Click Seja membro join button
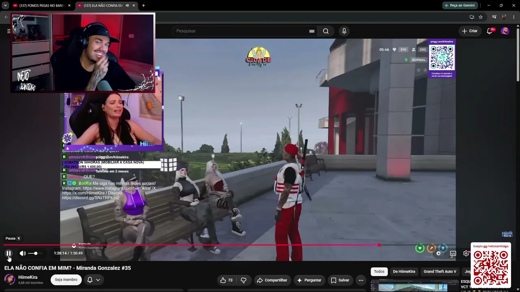 (x=66, y=280)
